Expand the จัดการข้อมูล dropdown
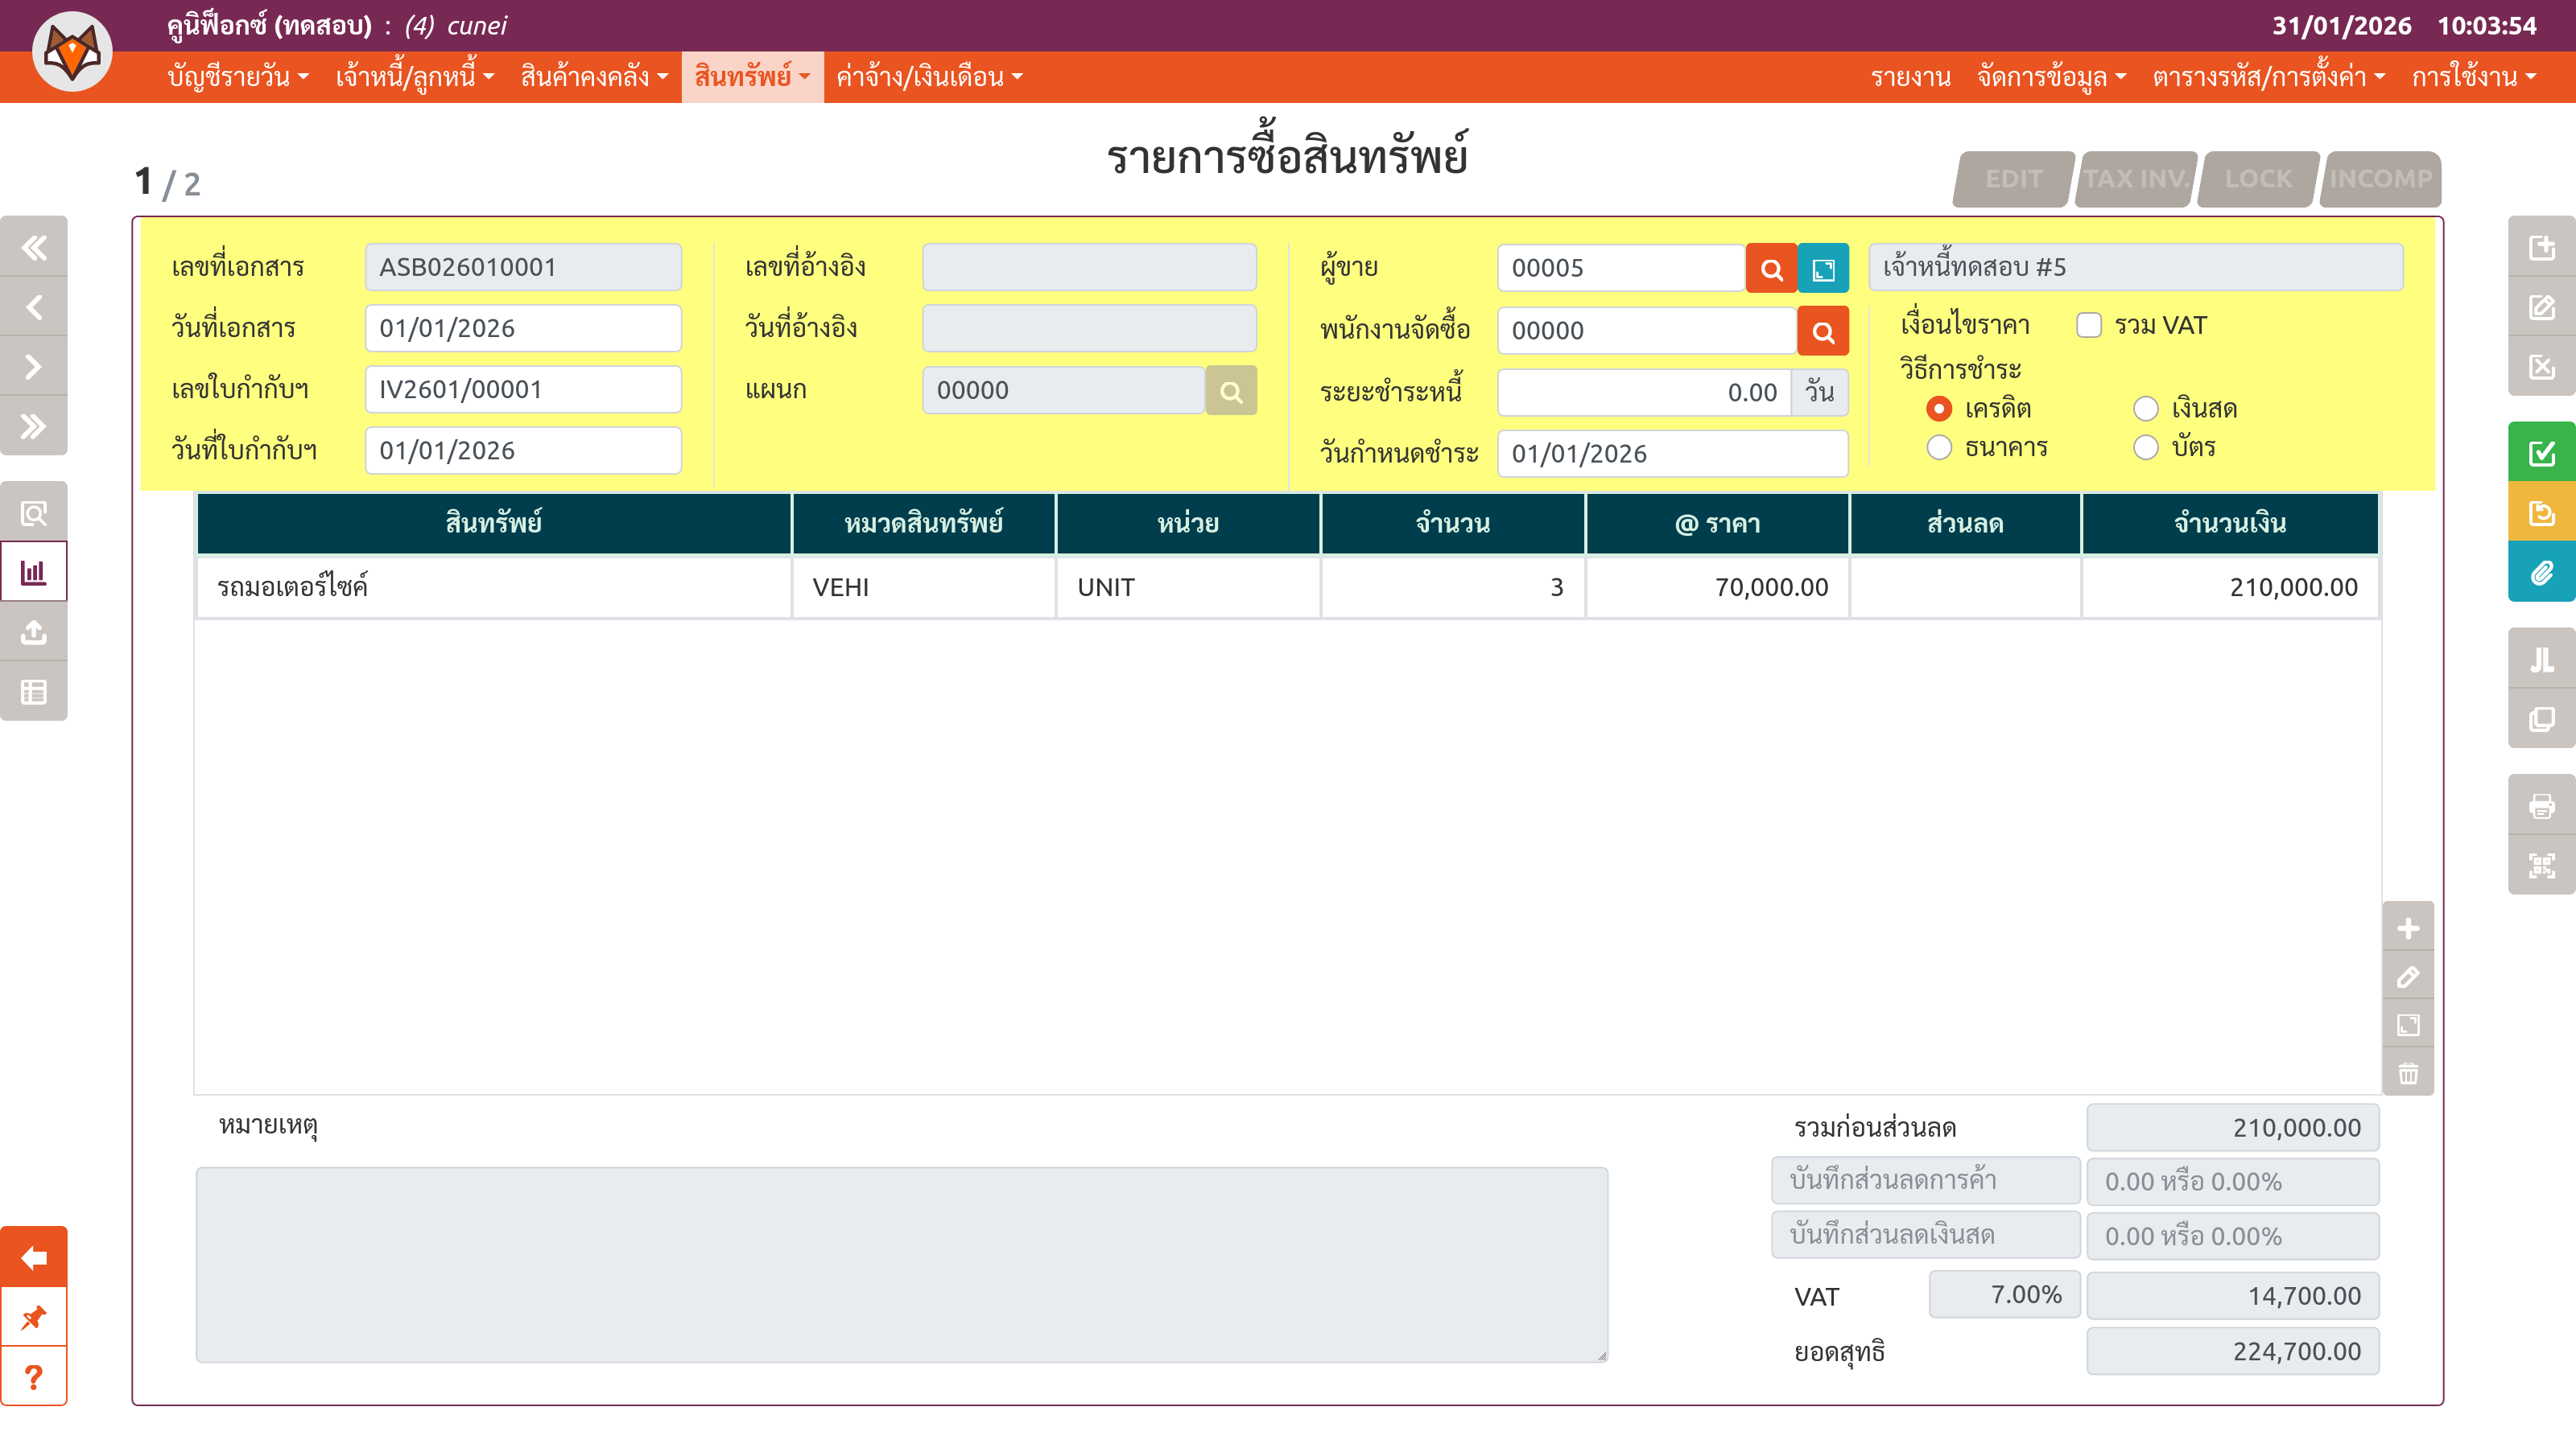 (2051, 77)
